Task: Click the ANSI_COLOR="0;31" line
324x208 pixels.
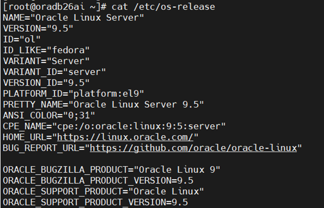Action: pyautogui.click(x=49, y=116)
